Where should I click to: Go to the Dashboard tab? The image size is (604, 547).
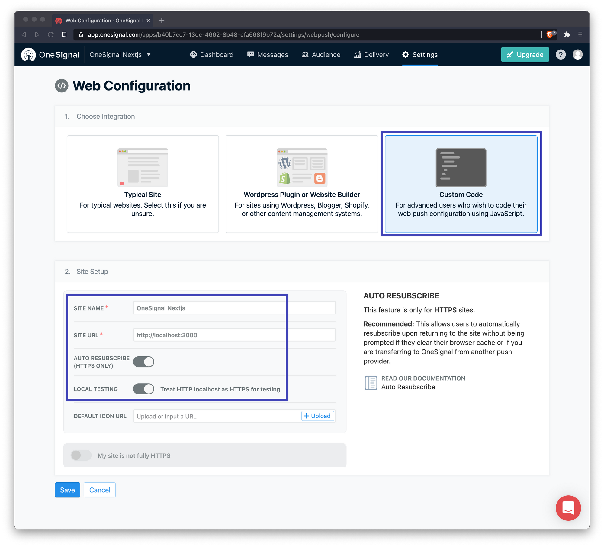(x=212, y=55)
